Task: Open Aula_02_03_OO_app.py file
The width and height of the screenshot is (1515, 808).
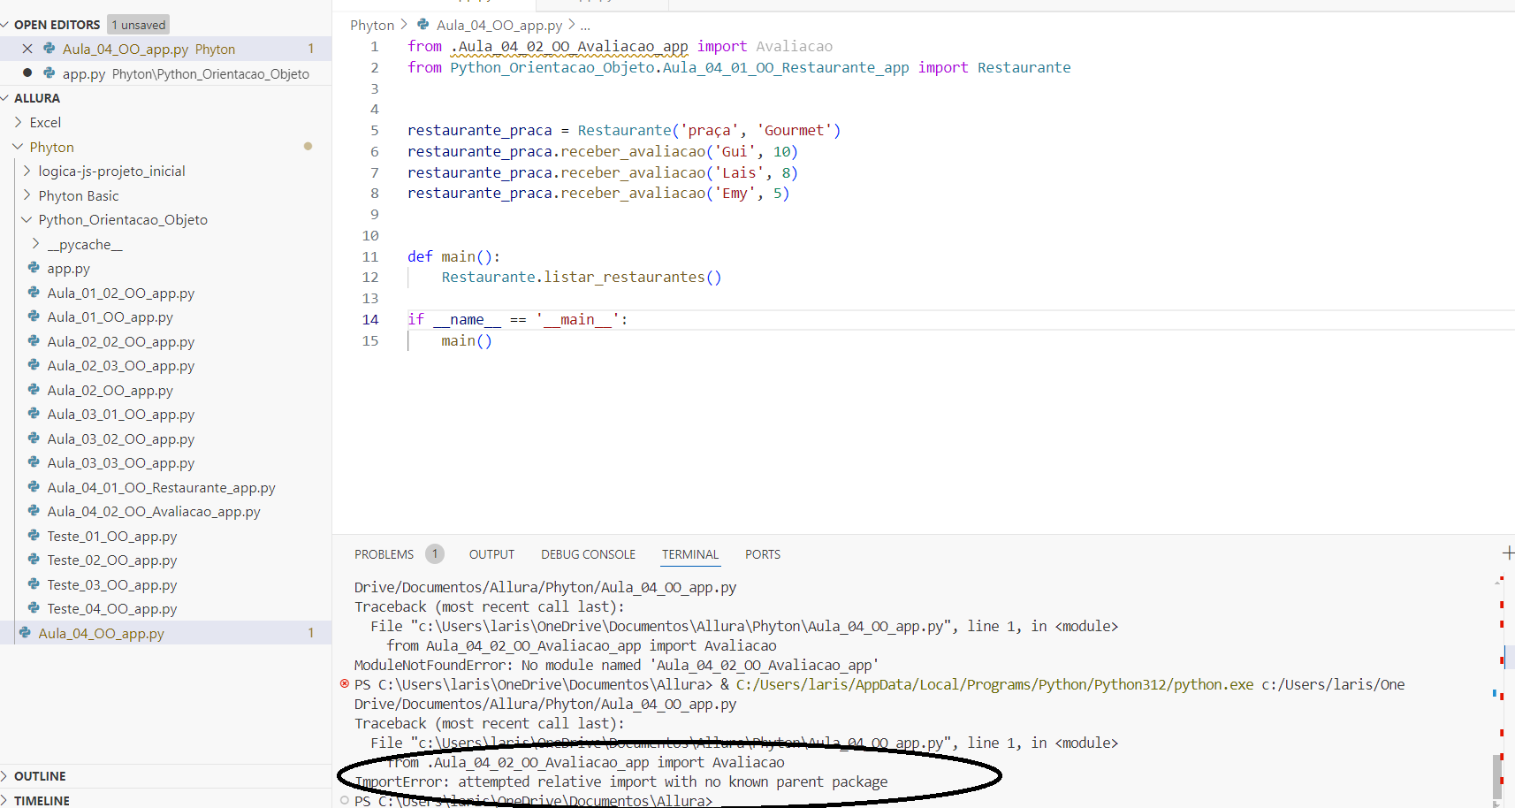Action: (x=121, y=365)
